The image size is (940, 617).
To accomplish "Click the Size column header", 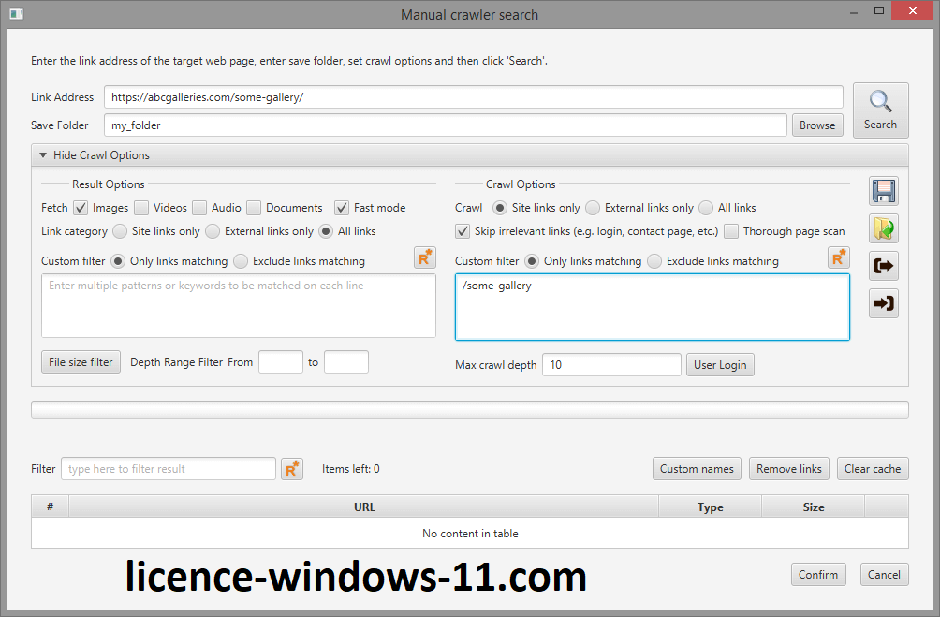I will 813,507.
